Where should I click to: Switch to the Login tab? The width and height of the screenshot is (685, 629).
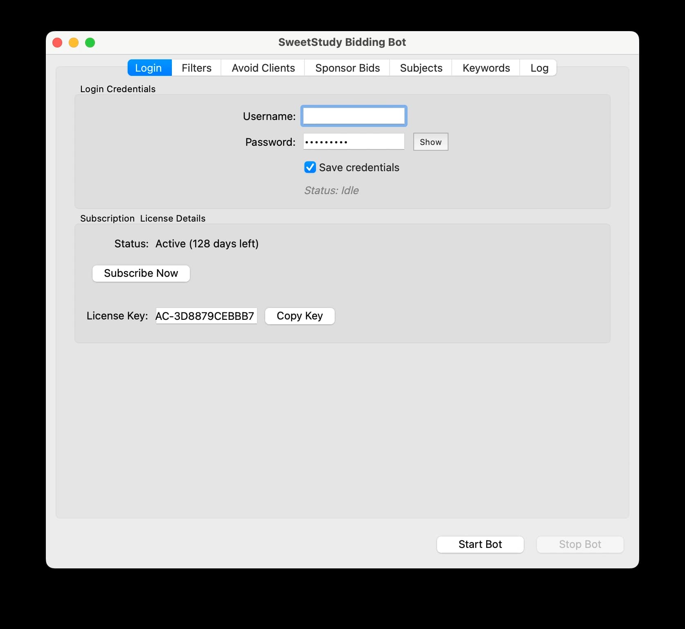coord(149,68)
